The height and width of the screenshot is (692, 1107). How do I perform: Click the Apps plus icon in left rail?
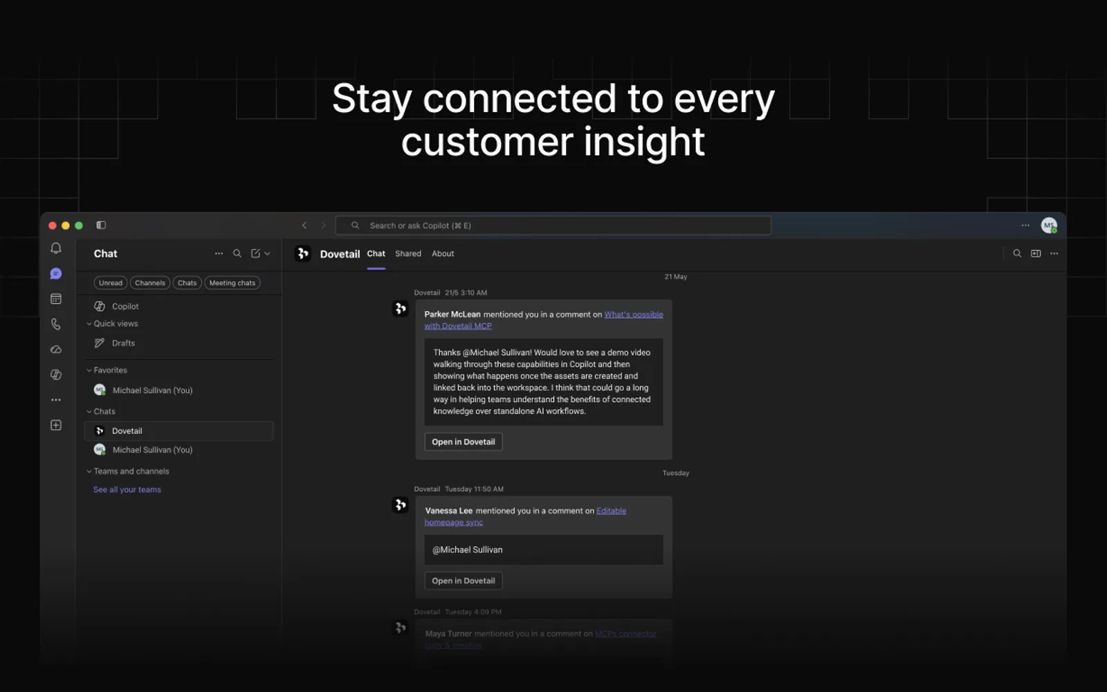coord(56,425)
